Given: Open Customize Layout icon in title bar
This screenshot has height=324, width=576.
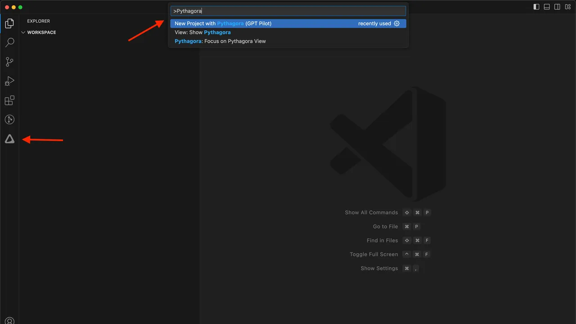Looking at the screenshot, I should [567, 7].
